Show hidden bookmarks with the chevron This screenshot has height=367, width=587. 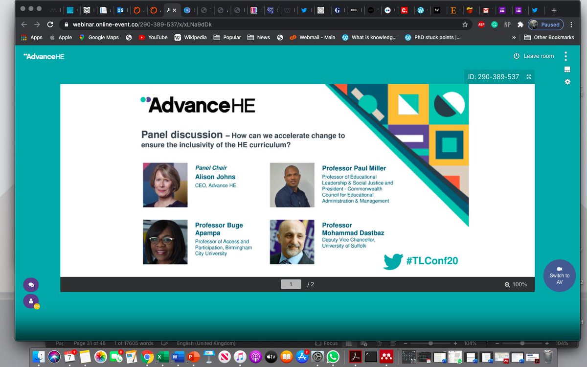(514, 37)
